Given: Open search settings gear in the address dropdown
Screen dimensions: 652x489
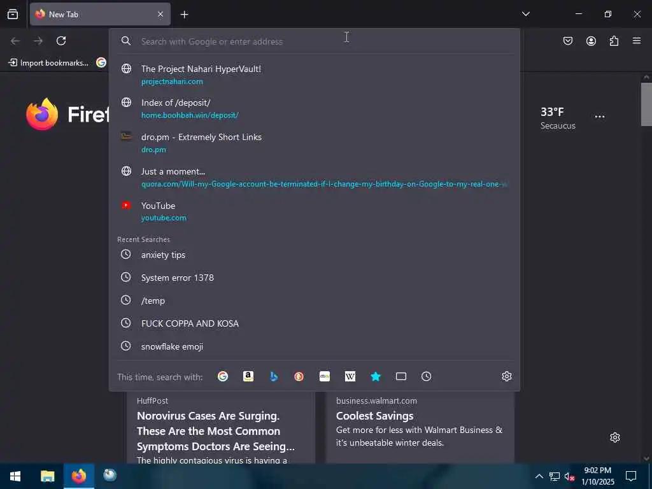Looking at the screenshot, I should (x=506, y=376).
